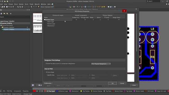Click the first page thumbnail in preview
This screenshot has width=169, height=95.
click(x=37, y=18)
